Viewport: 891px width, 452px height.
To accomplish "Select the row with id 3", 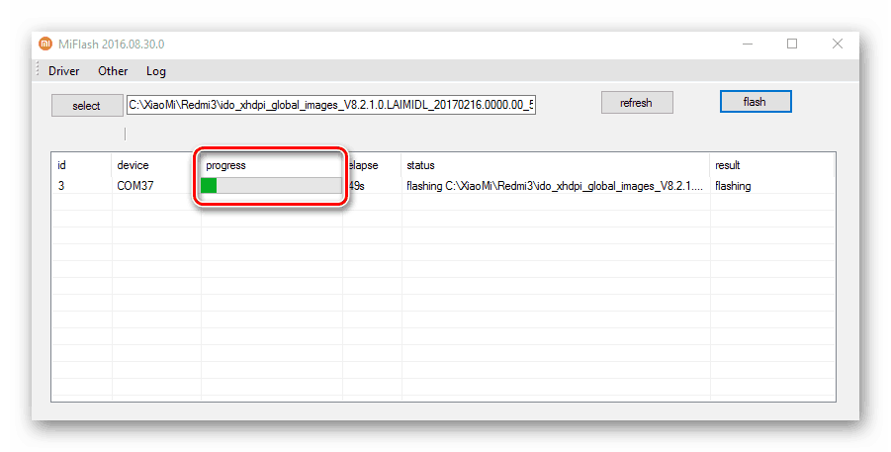I will (x=61, y=186).
